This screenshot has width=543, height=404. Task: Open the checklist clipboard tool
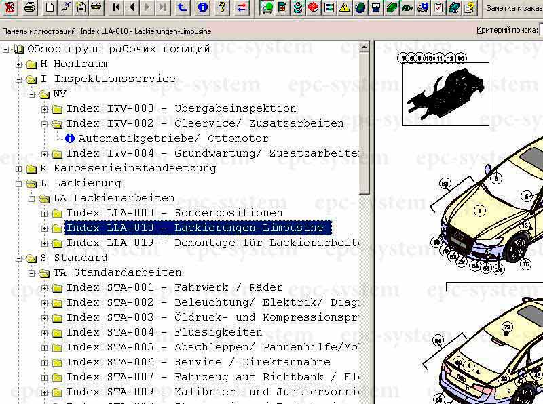pyautogui.click(x=439, y=9)
